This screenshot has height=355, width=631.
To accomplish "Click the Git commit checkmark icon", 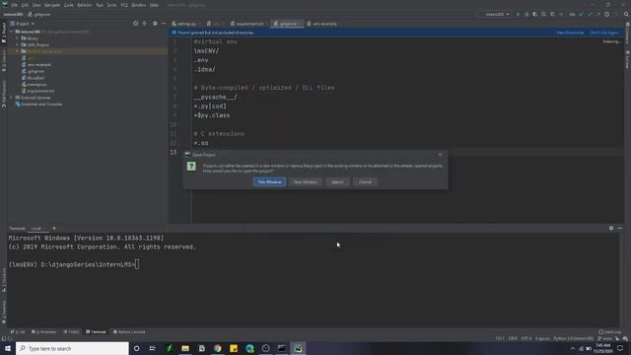I will click(590, 14).
